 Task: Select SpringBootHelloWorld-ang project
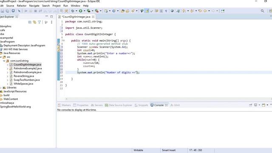click(x=15, y=107)
